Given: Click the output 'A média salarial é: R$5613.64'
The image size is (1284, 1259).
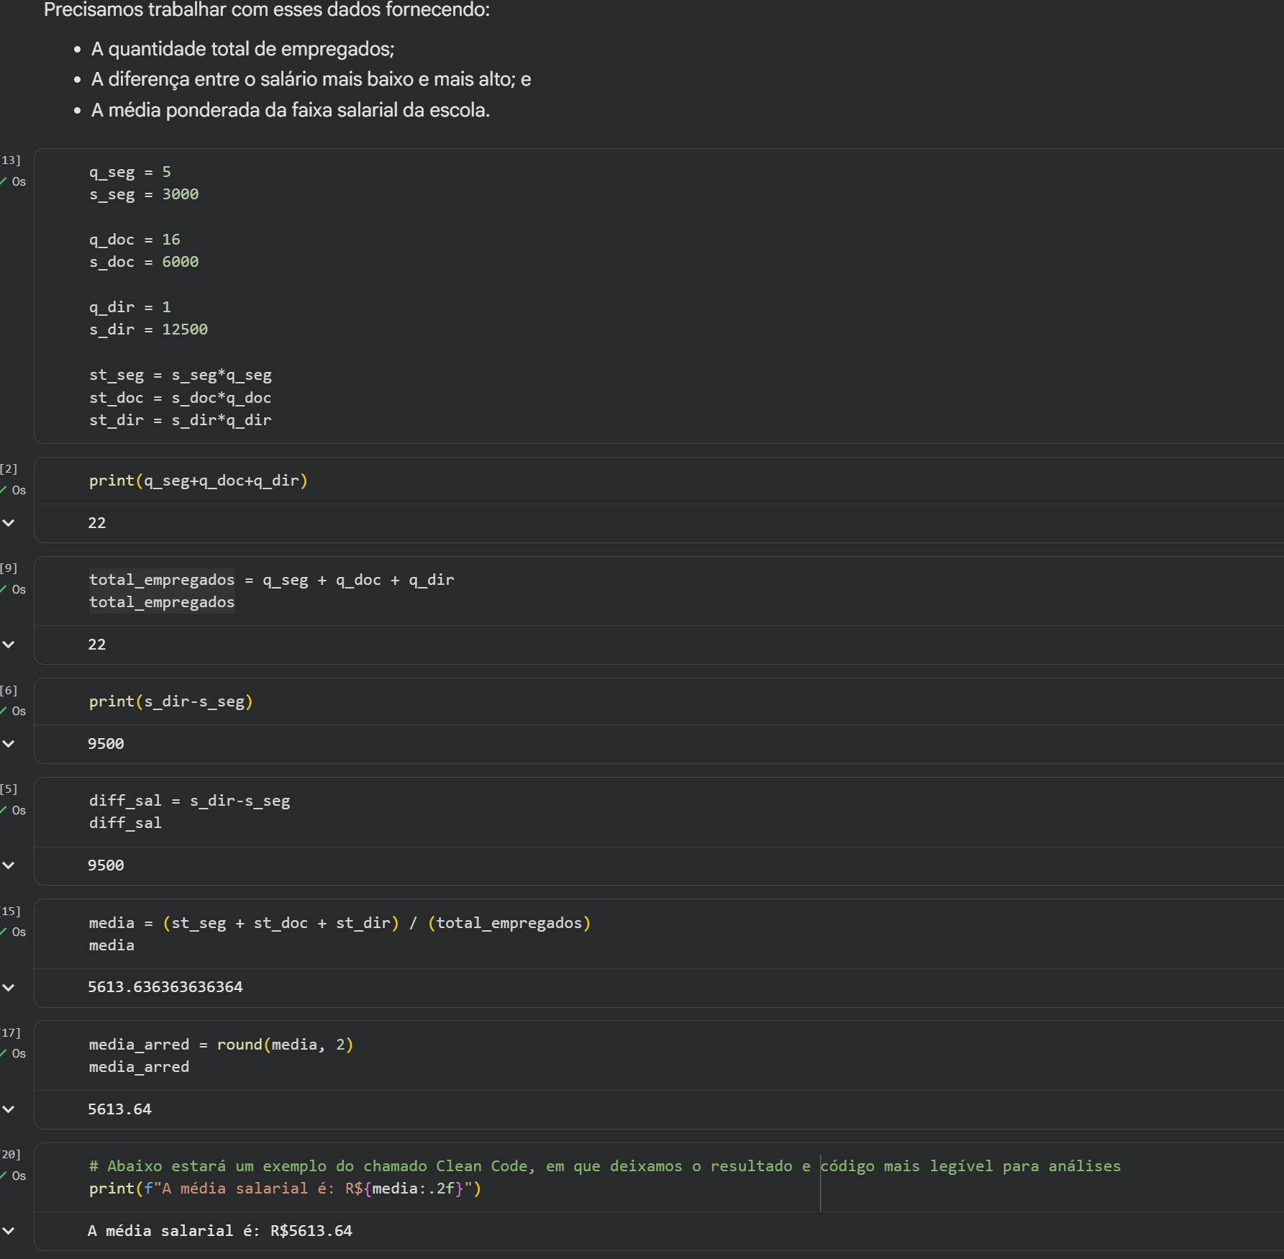Looking at the screenshot, I should [x=219, y=1231].
